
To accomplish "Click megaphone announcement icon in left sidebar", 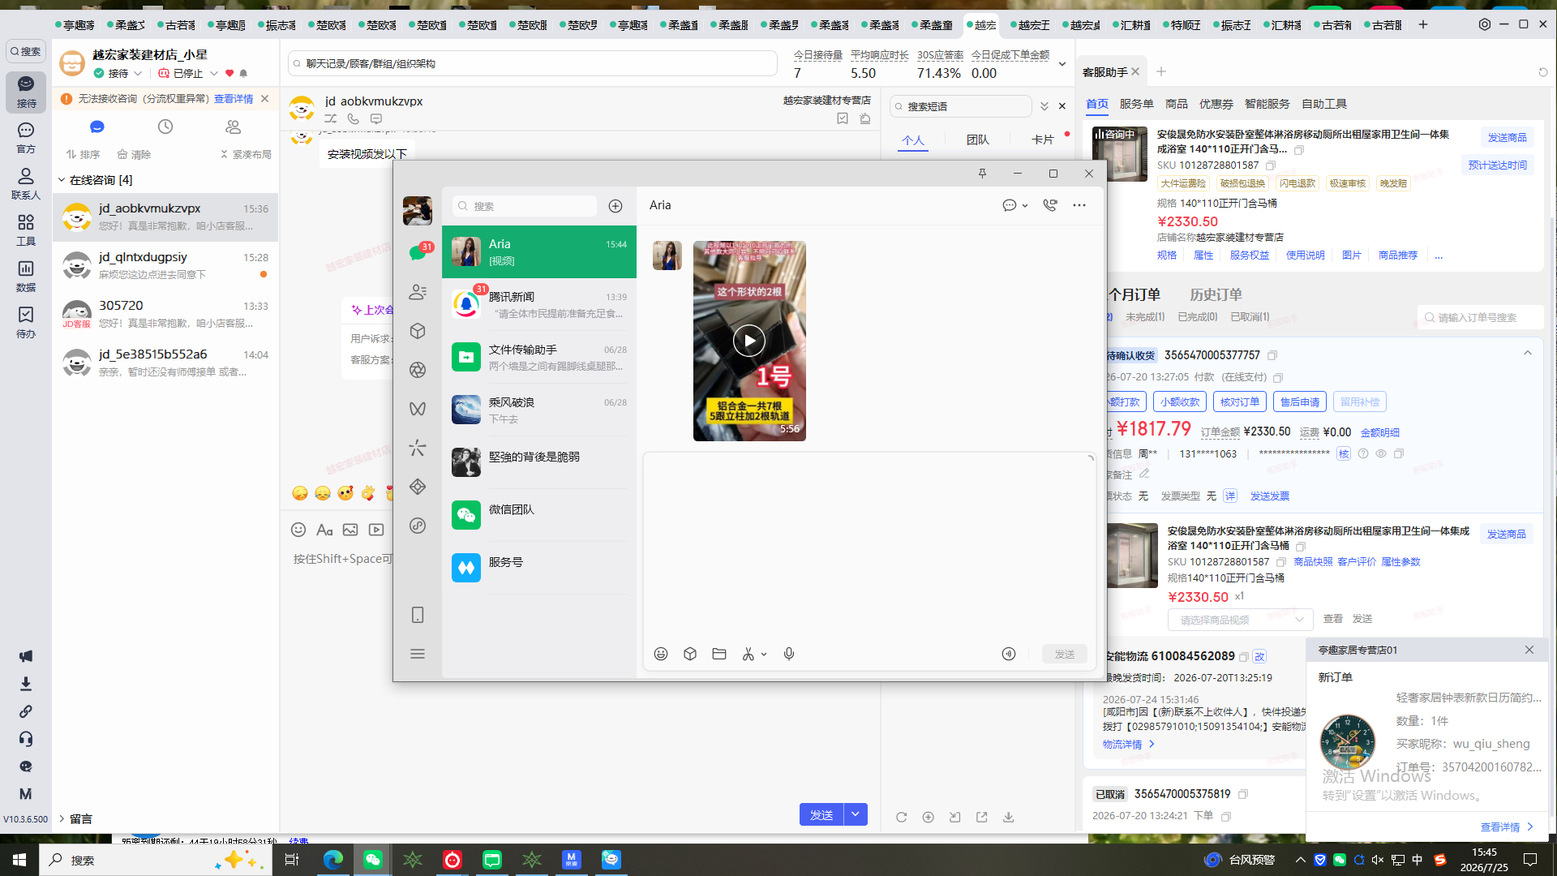I will coord(26,656).
